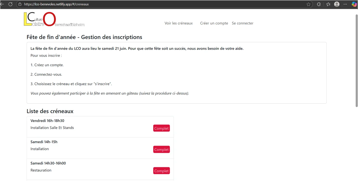Open the favorites list icon
The height and width of the screenshot is (181, 358).
click(328, 4)
